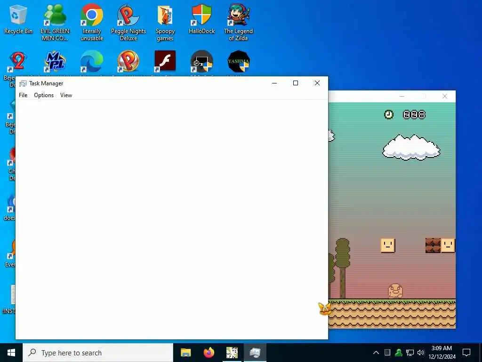Viewport: 482px width, 362px height.
Task: Open Firefox from the taskbar
Action: [x=209, y=353]
